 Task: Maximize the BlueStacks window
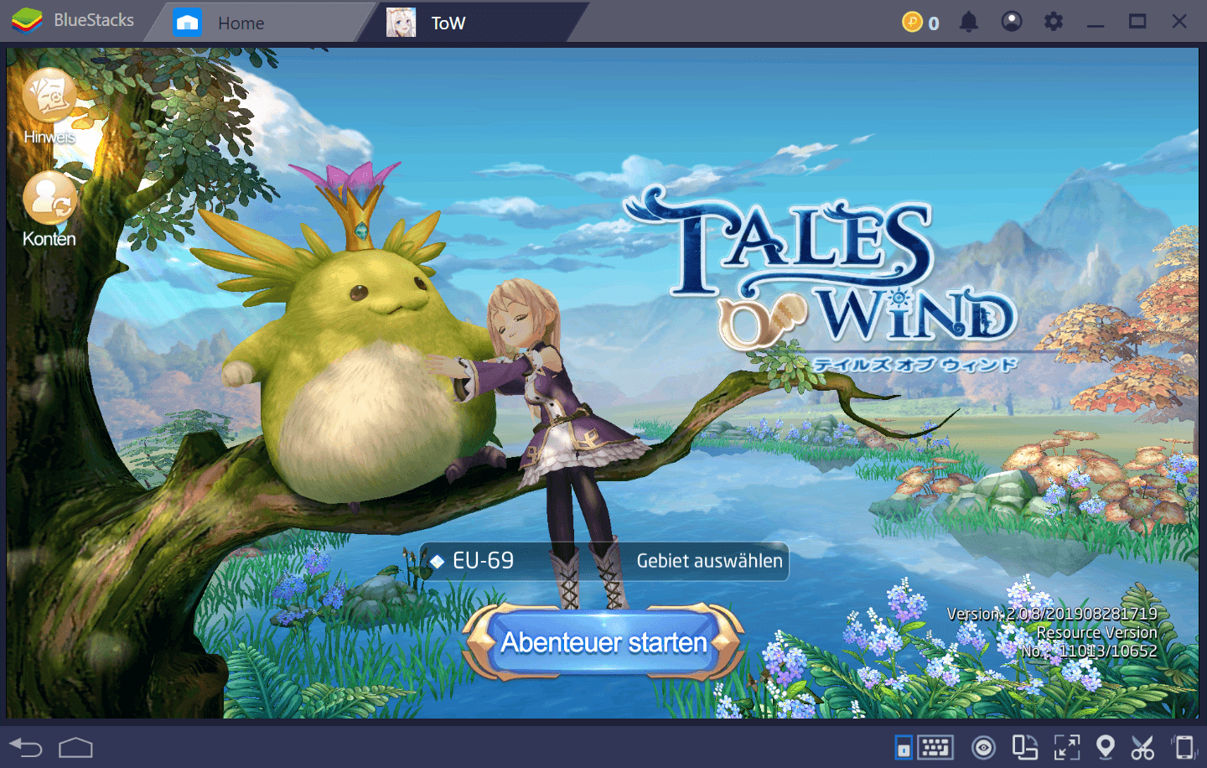pos(1137,22)
